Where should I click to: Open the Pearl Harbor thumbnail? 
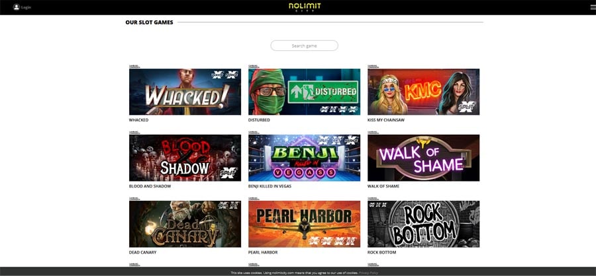pos(304,224)
